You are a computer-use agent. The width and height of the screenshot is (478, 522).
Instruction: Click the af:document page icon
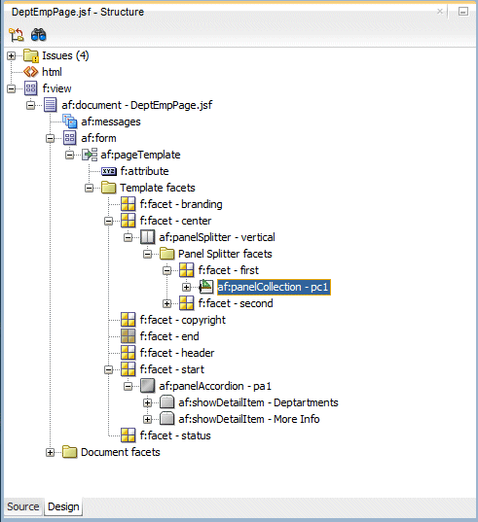click(51, 105)
